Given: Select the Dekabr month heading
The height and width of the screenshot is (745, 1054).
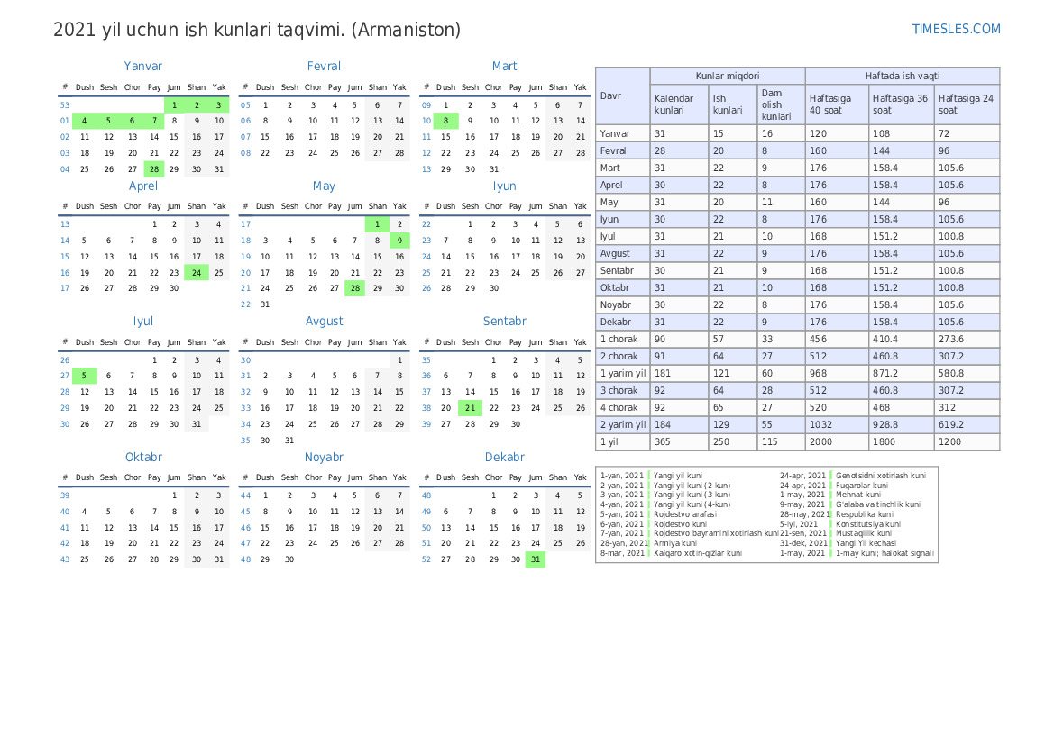Looking at the screenshot, I should [x=505, y=457].
